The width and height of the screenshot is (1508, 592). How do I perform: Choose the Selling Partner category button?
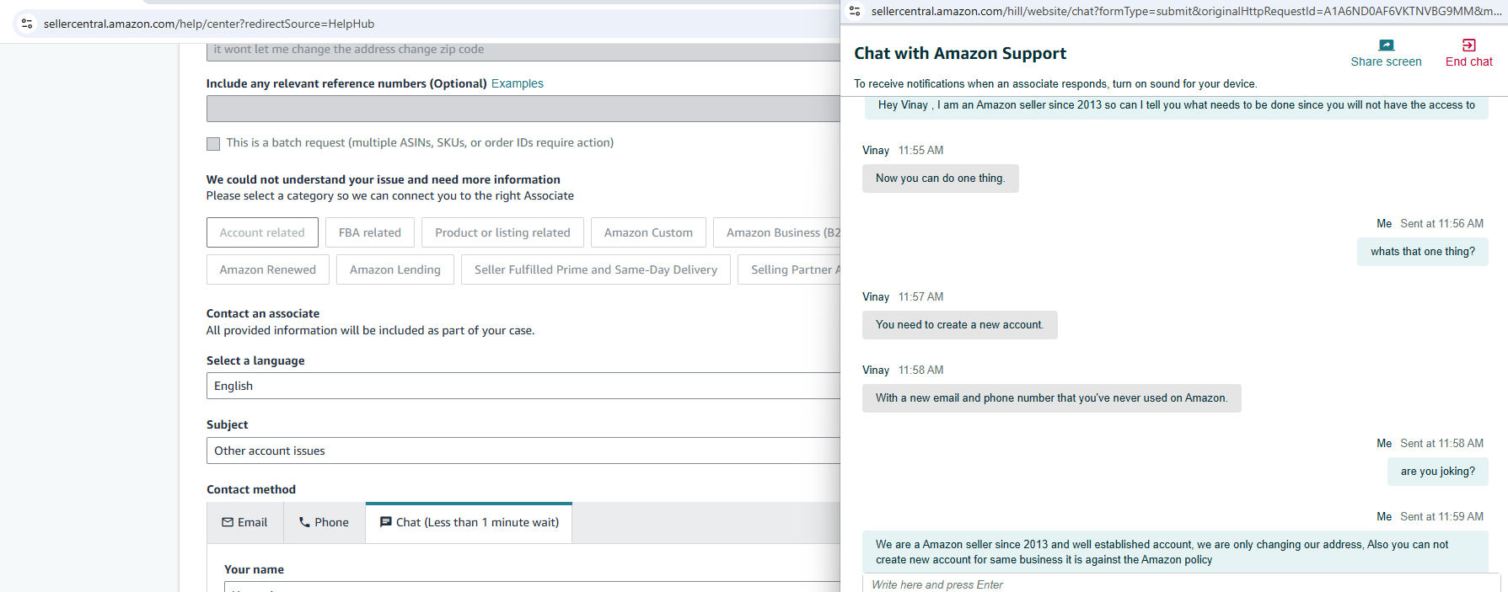pyautogui.click(x=790, y=269)
